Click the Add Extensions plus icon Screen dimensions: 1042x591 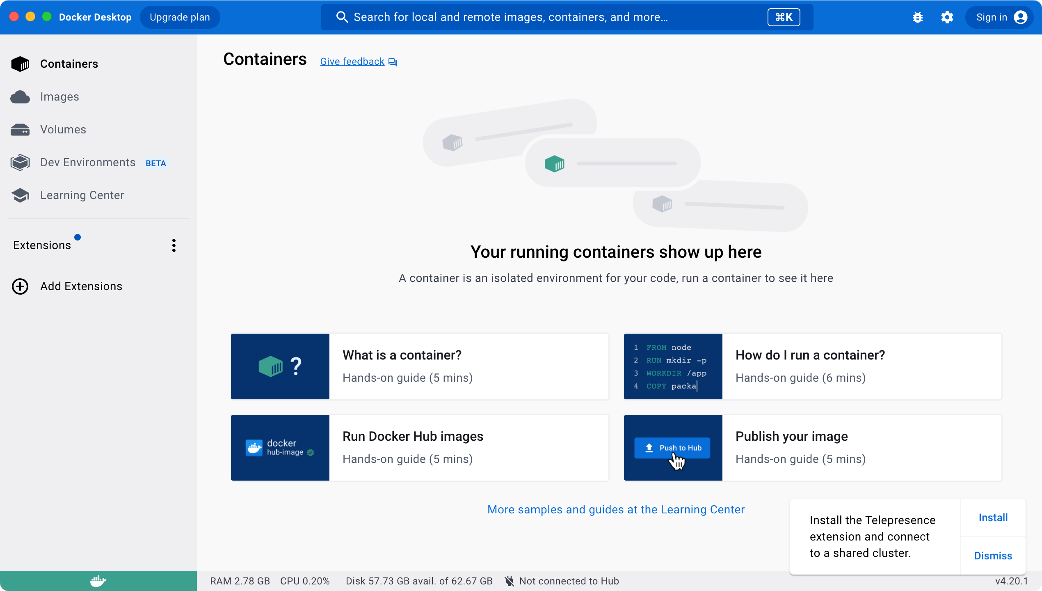tap(20, 286)
